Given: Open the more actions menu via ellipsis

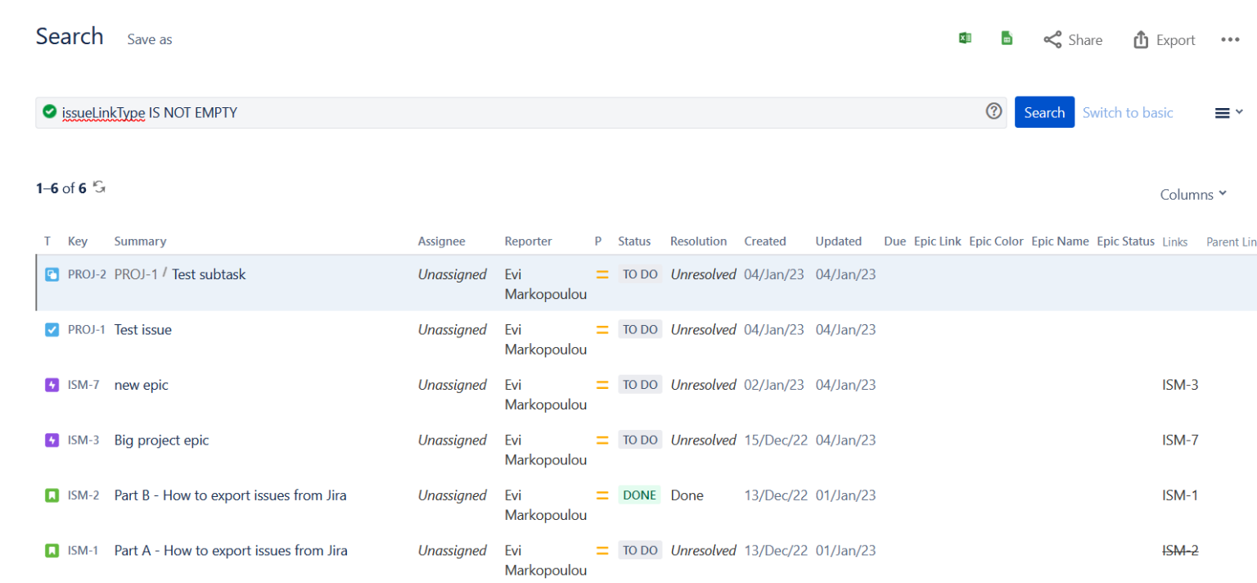Looking at the screenshot, I should (1230, 38).
